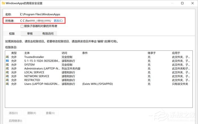Click the Users entry group icon
This screenshot has height=124, width=198.
tap(7, 84)
